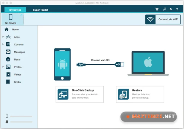Click the WiFi signal icon
The width and height of the screenshot is (184, 129).
pyautogui.click(x=150, y=19)
